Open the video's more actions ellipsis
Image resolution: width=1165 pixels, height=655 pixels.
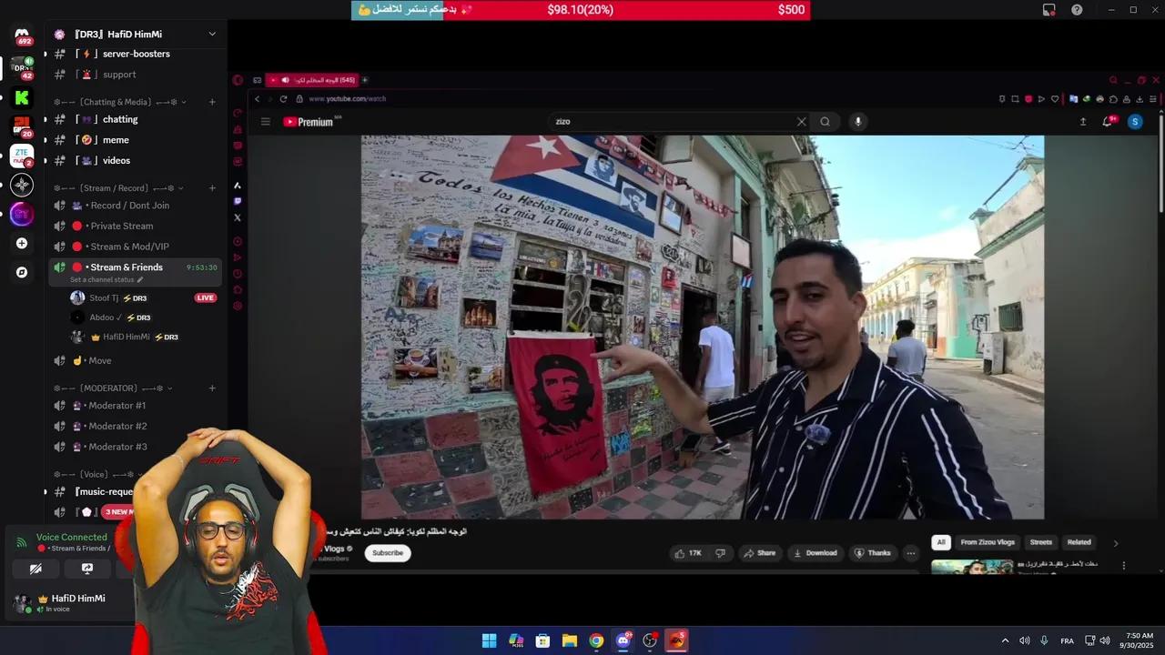coord(910,553)
